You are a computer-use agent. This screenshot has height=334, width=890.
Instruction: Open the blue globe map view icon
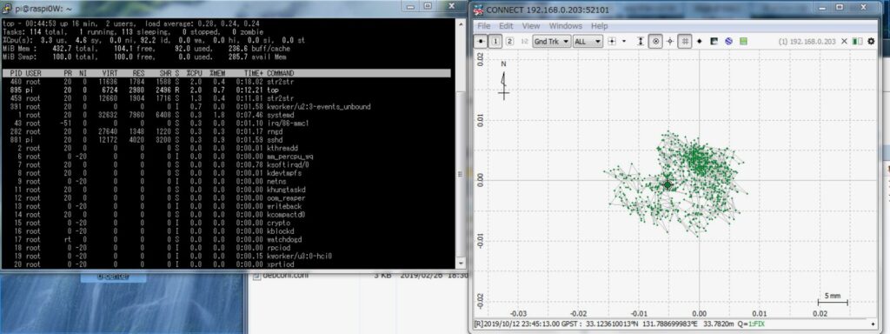tap(729, 42)
